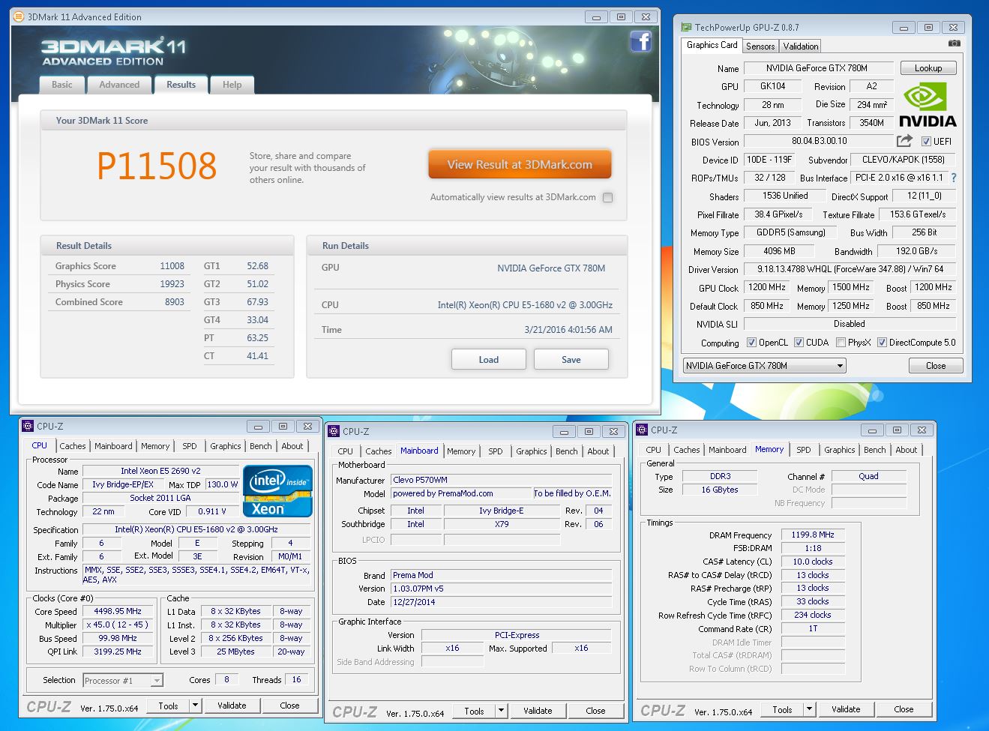The height and width of the screenshot is (731, 989).
Task: Open Caches tab in CPU-Z CPU window
Action: coord(73,446)
